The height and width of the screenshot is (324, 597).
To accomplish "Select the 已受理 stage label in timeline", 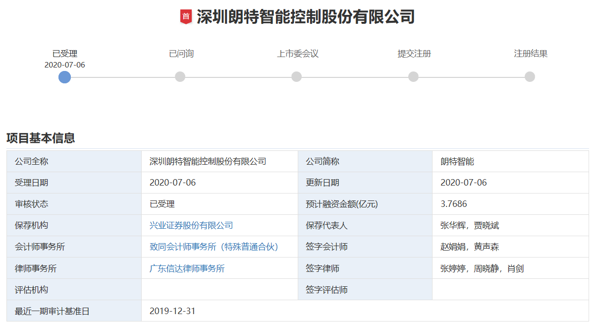I will (x=65, y=54).
